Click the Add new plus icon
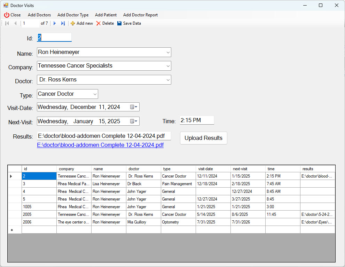Image resolution: width=345 pixels, height=267 pixels. click(x=73, y=23)
